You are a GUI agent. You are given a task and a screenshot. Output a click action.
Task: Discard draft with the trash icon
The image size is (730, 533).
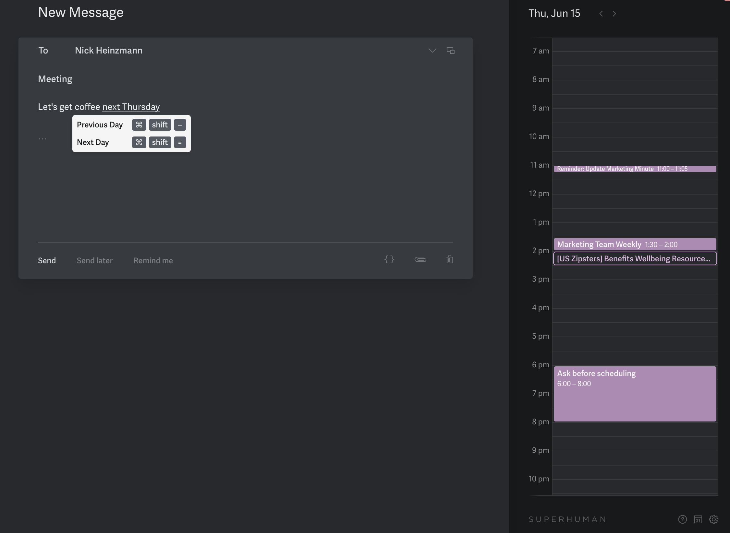(x=449, y=259)
